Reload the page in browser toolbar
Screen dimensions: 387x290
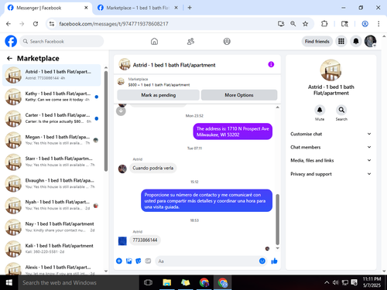pyautogui.click(x=36, y=24)
